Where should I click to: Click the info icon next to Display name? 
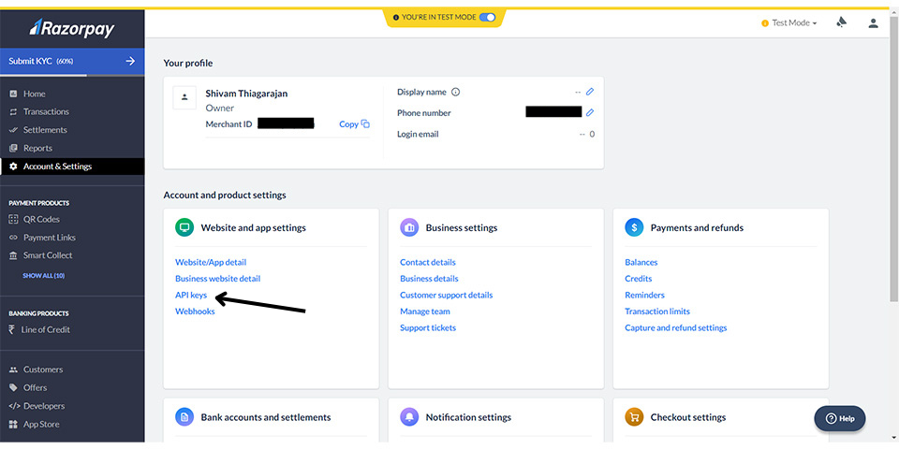pyautogui.click(x=456, y=92)
